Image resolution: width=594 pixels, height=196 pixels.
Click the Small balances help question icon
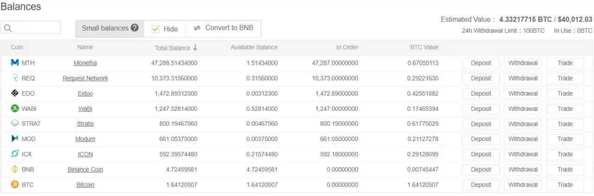click(x=135, y=28)
